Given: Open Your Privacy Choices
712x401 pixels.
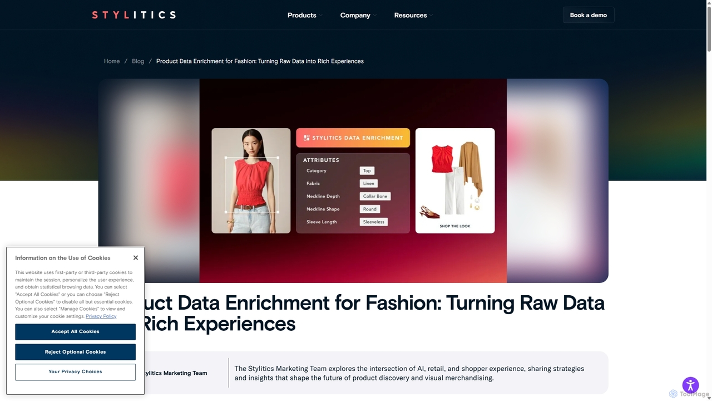Looking at the screenshot, I should [75, 371].
